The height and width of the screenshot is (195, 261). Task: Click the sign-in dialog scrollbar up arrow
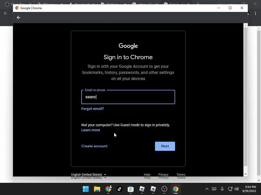tap(245, 25)
